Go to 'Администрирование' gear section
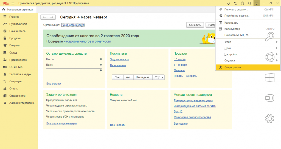The height and width of the screenshot is (149, 281). pyautogui.click(x=22, y=103)
